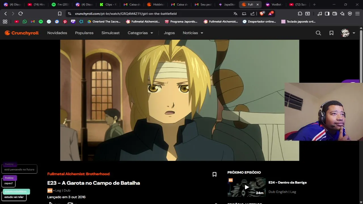Switch to the Seu ped Gmail tab

(203, 5)
